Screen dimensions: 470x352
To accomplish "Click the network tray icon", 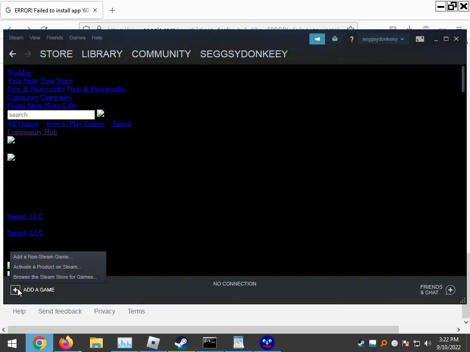I will [x=417, y=343].
